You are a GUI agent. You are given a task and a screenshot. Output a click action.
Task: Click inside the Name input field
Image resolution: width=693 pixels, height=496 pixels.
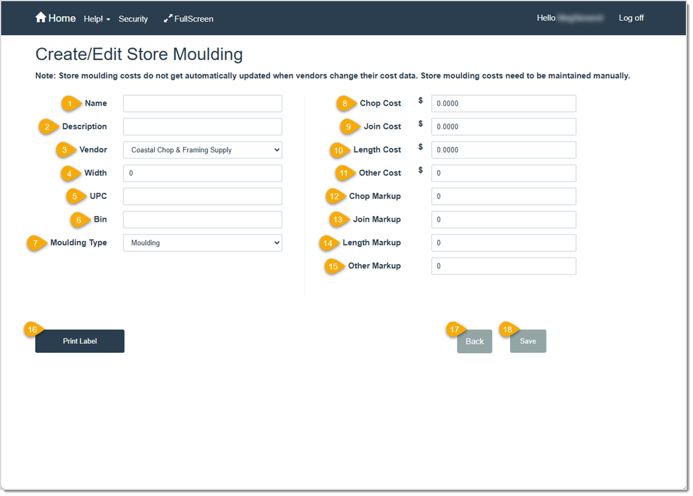pos(202,103)
